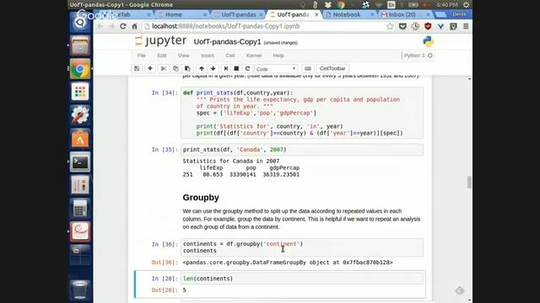Open the Help menu in Jupyter

(278, 56)
